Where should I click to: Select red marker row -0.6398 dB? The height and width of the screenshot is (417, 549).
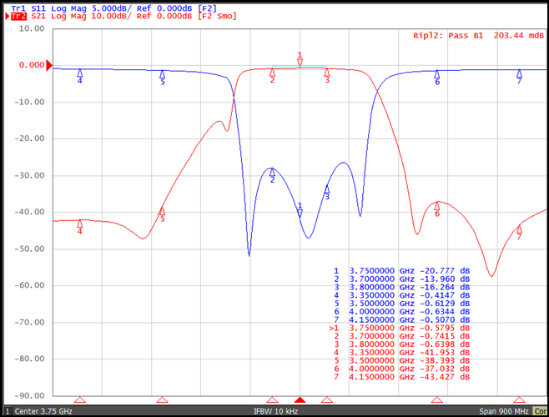401,344
